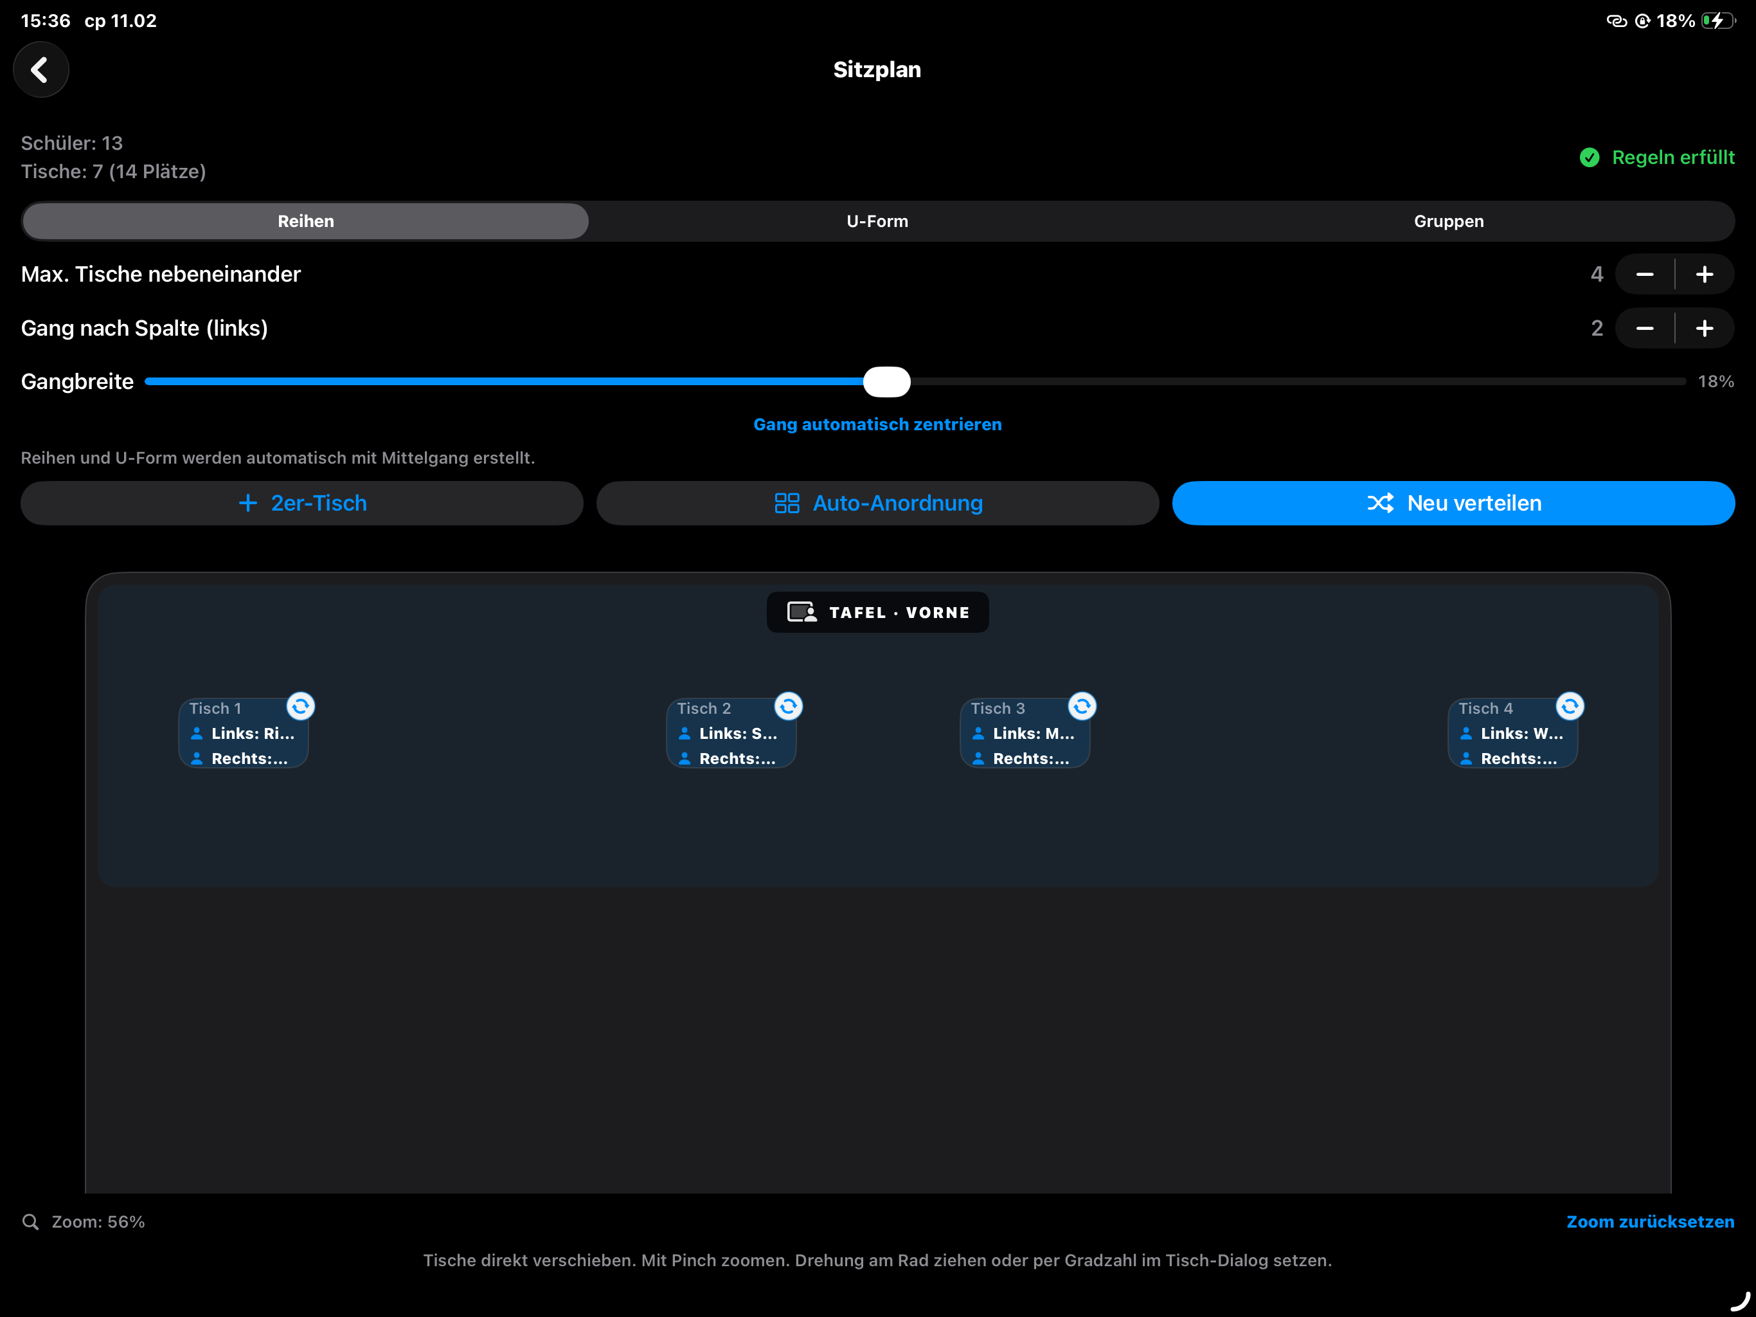This screenshot has height=1317, width=1756.
Task: Click Zoom zurücksetzen link
Action: 1649,1222
